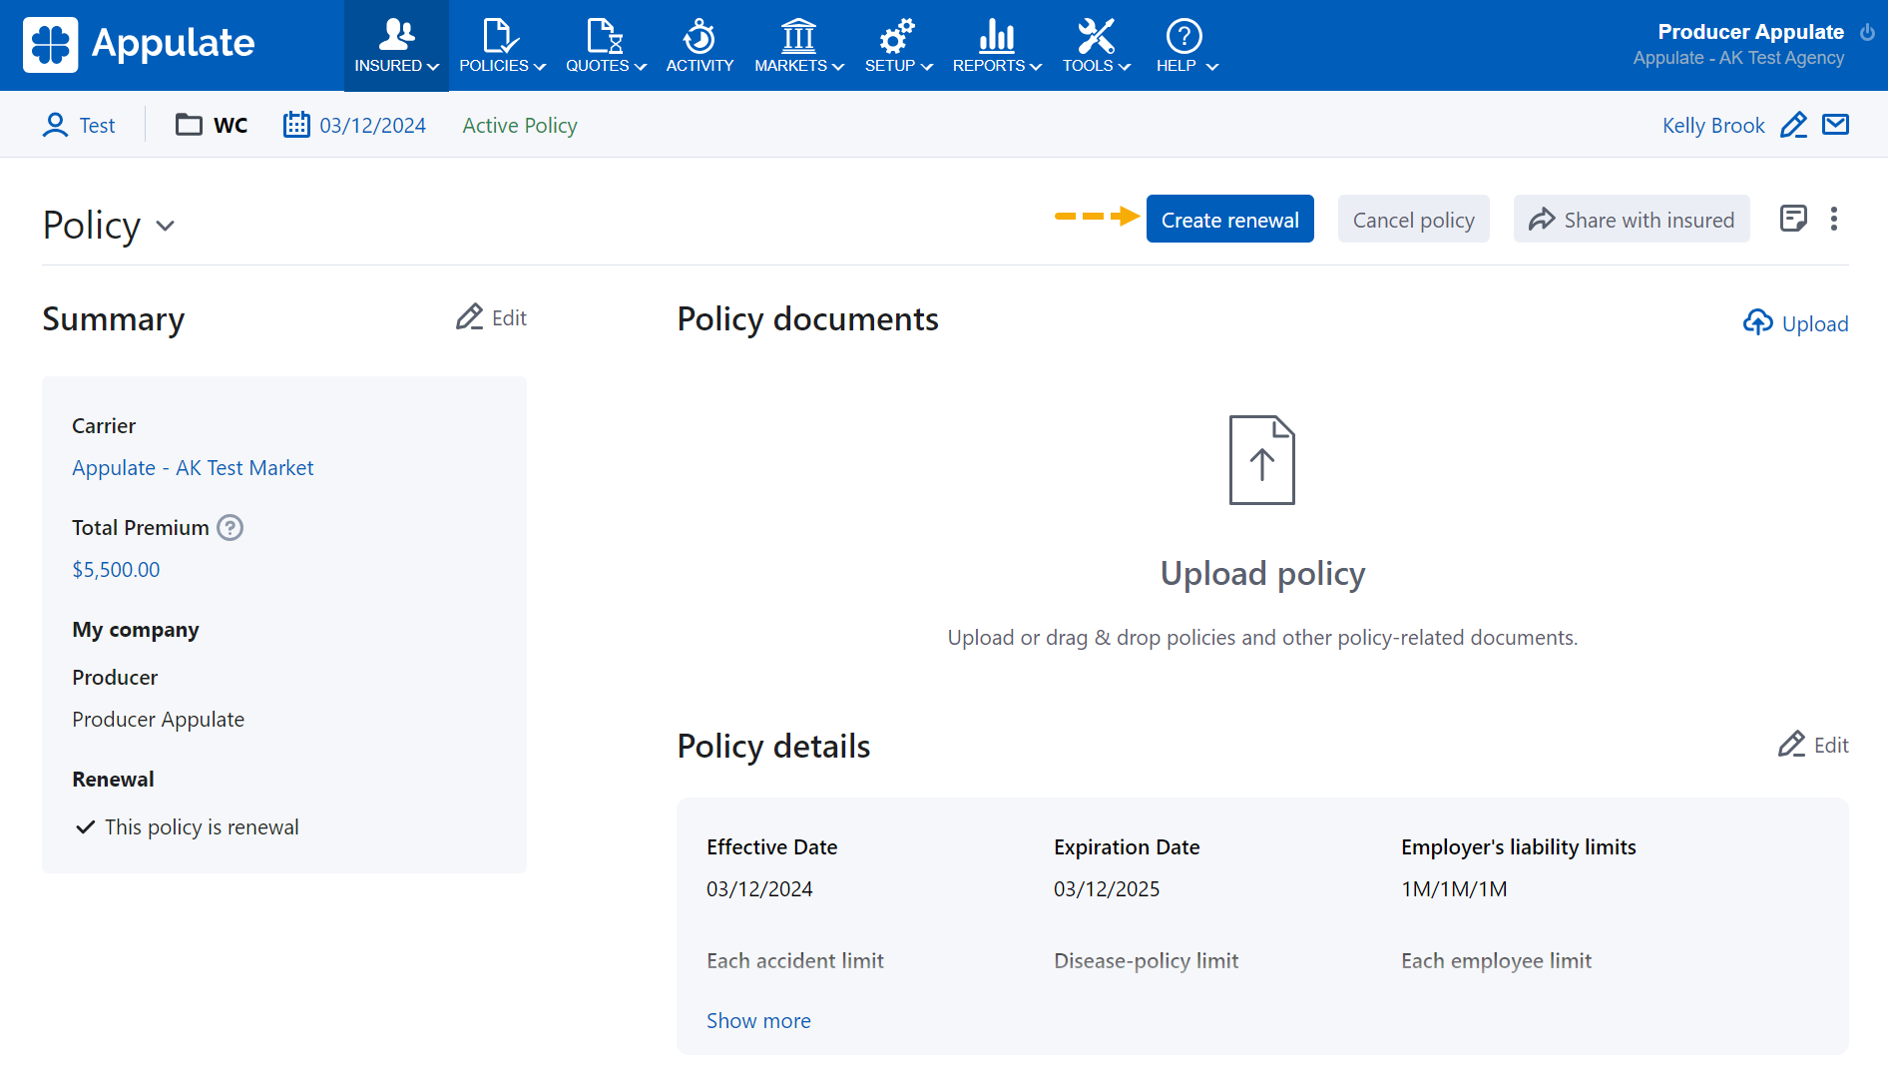The image size is (1888, 1078).
Task: Click the pencil icon next to Kelly Brook
Action: [1793, 125]
